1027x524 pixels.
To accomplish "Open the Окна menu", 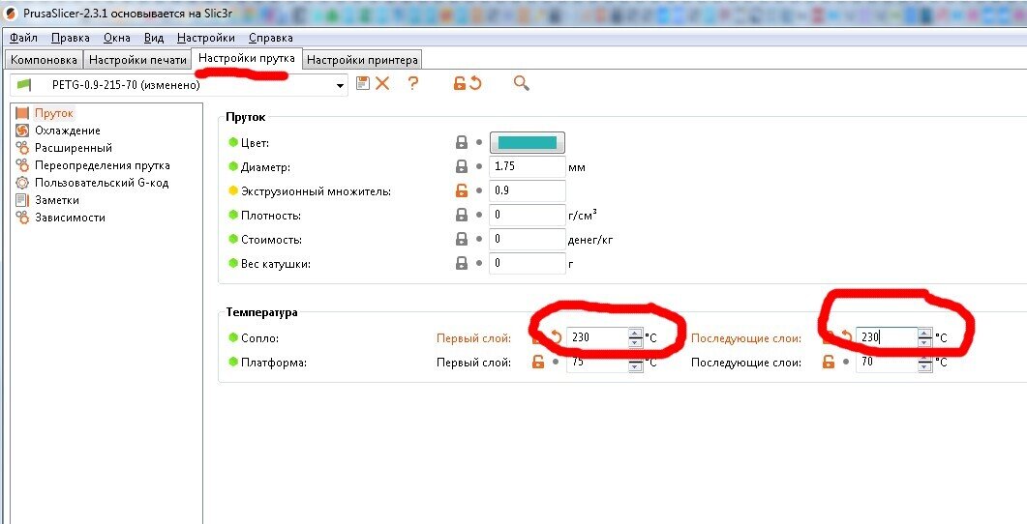I will click(x=116, y=38).
